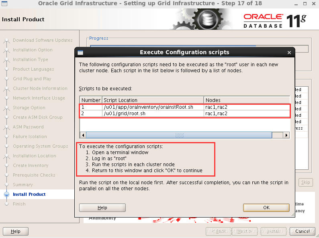This screenshot has width=319, height=238.
Task: Select Grid Plug and Play step
Action: click(32, 79)
